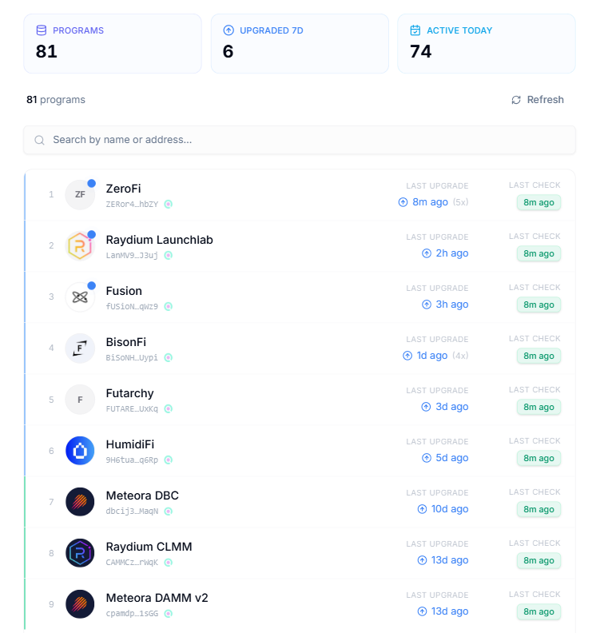Open the HumidiFi program name
The image size is (600, 633).
pos(130,444)
